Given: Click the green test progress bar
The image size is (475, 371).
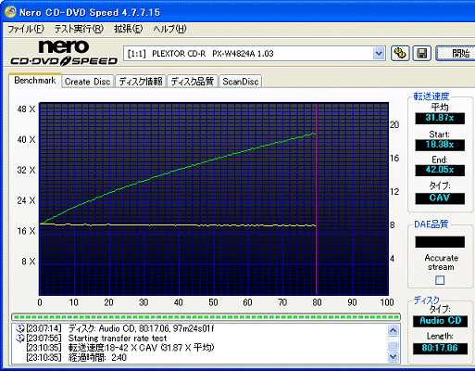Looking at the screenshot, I should [206, 317].
